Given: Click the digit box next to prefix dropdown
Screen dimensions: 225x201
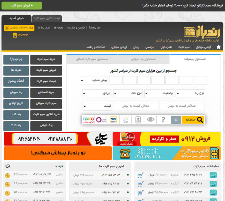Looking at the screenshot, I should pyautogui.click(x=115, y=80).
